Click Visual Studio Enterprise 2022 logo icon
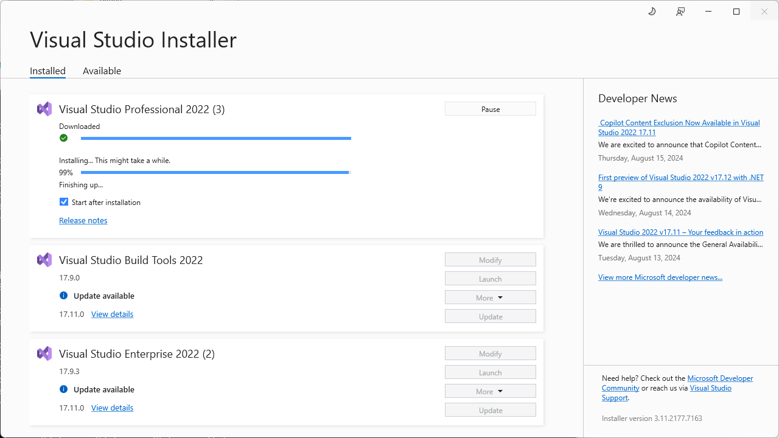The width and height of the screenshot is (779, 438). click(44, 353)
